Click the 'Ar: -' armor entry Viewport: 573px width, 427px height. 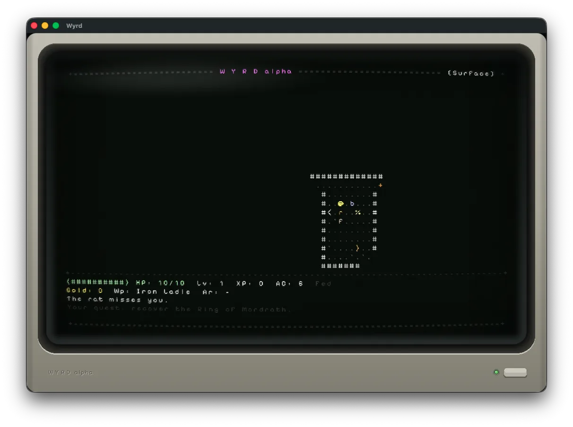click(216, 291)
